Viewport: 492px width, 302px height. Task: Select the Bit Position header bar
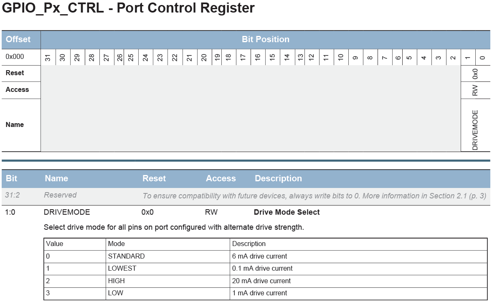(266, 40)
